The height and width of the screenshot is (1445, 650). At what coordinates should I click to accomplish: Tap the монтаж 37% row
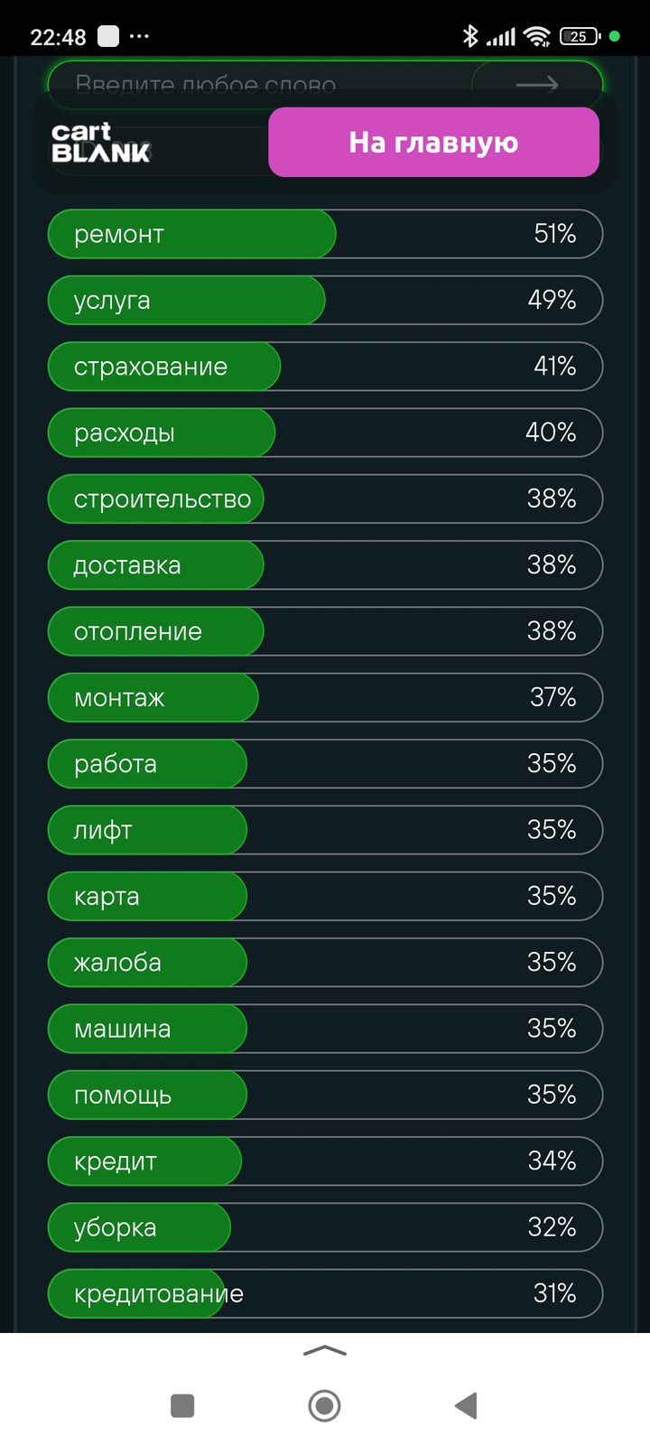(325, 697)
